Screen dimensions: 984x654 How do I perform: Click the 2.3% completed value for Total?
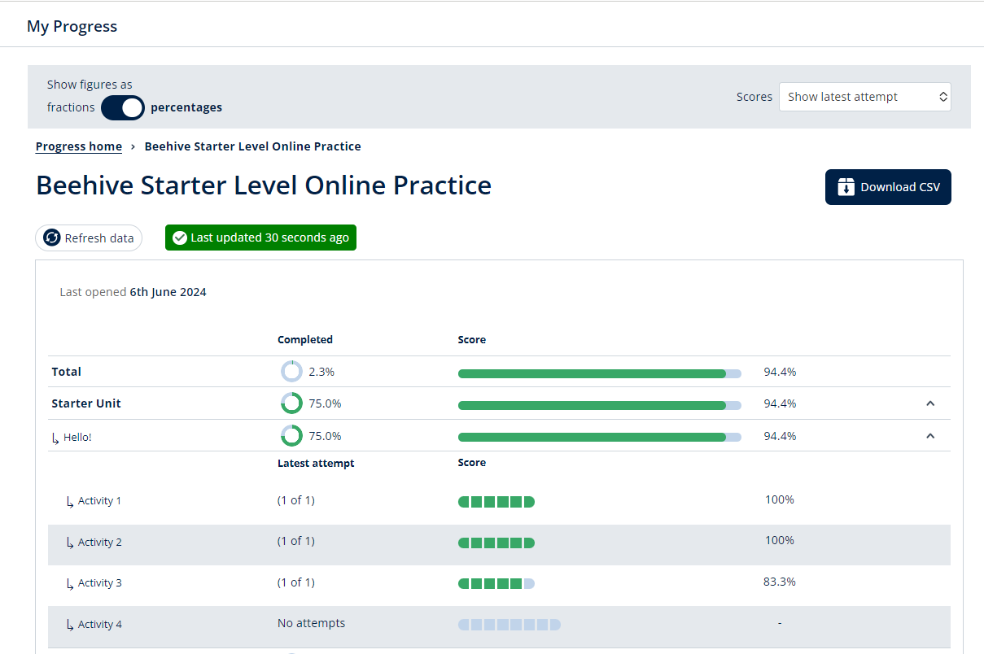321,372
